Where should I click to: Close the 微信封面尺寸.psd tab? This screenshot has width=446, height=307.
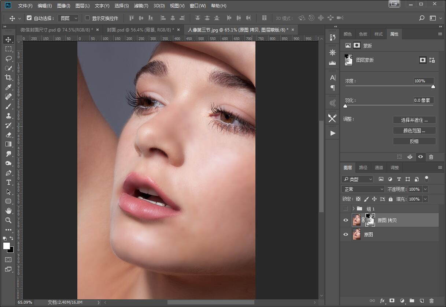(97, 30)
